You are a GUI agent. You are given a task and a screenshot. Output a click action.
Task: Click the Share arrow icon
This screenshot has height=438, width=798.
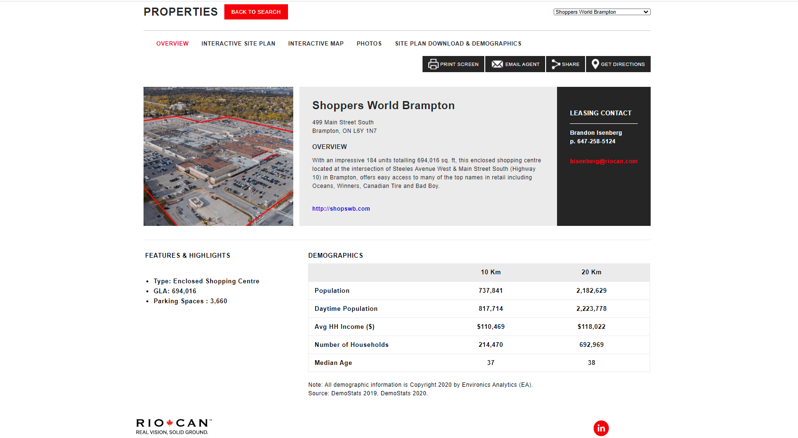pos(555,64)
